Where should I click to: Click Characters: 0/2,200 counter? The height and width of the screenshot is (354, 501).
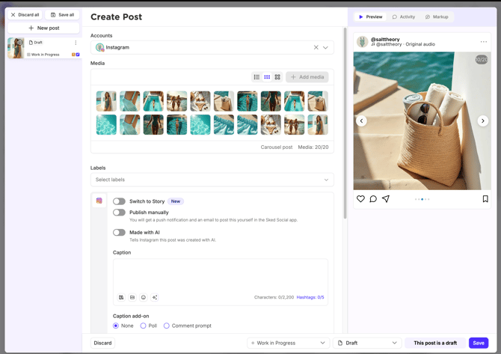[274, 297]
